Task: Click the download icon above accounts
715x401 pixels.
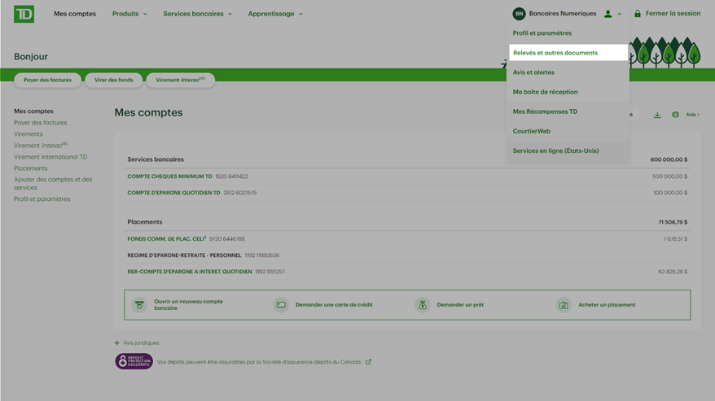Action: (657, 115)
